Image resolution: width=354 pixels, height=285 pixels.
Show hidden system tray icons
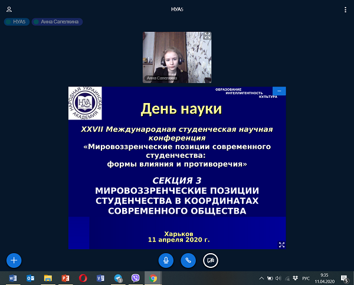(261, 278)
